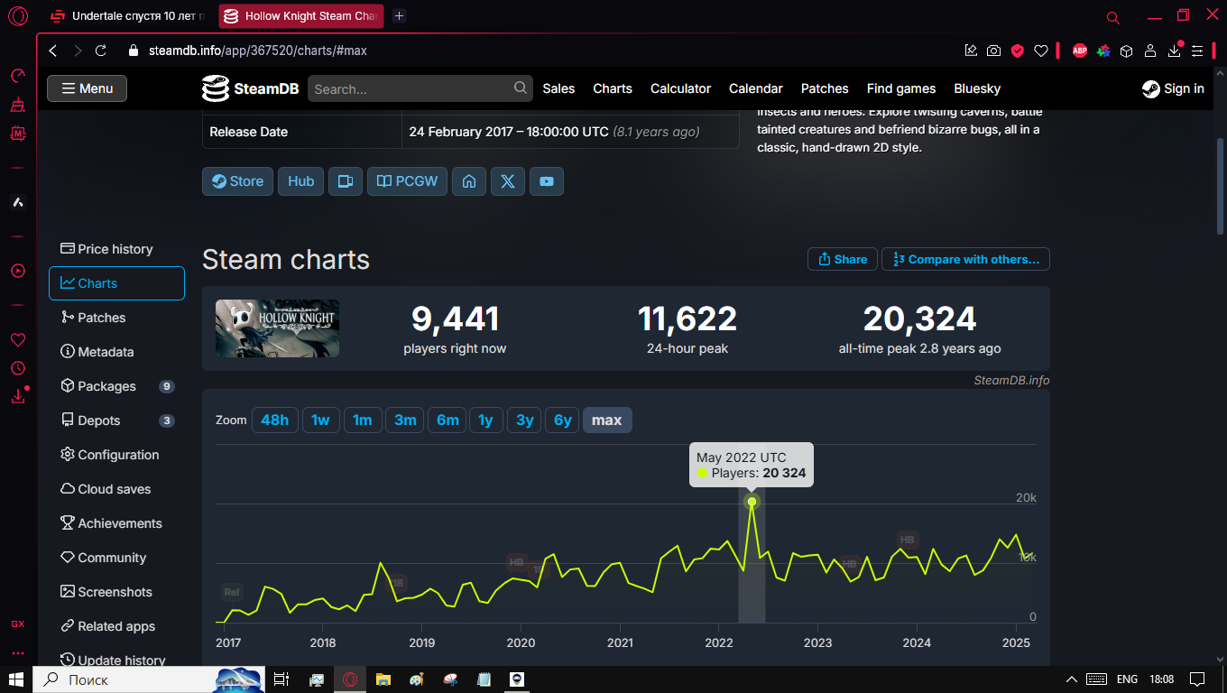Open Task View on the taskbar

tap(281, 679)
